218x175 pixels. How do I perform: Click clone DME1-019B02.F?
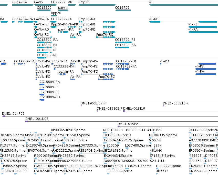point(109,109)
